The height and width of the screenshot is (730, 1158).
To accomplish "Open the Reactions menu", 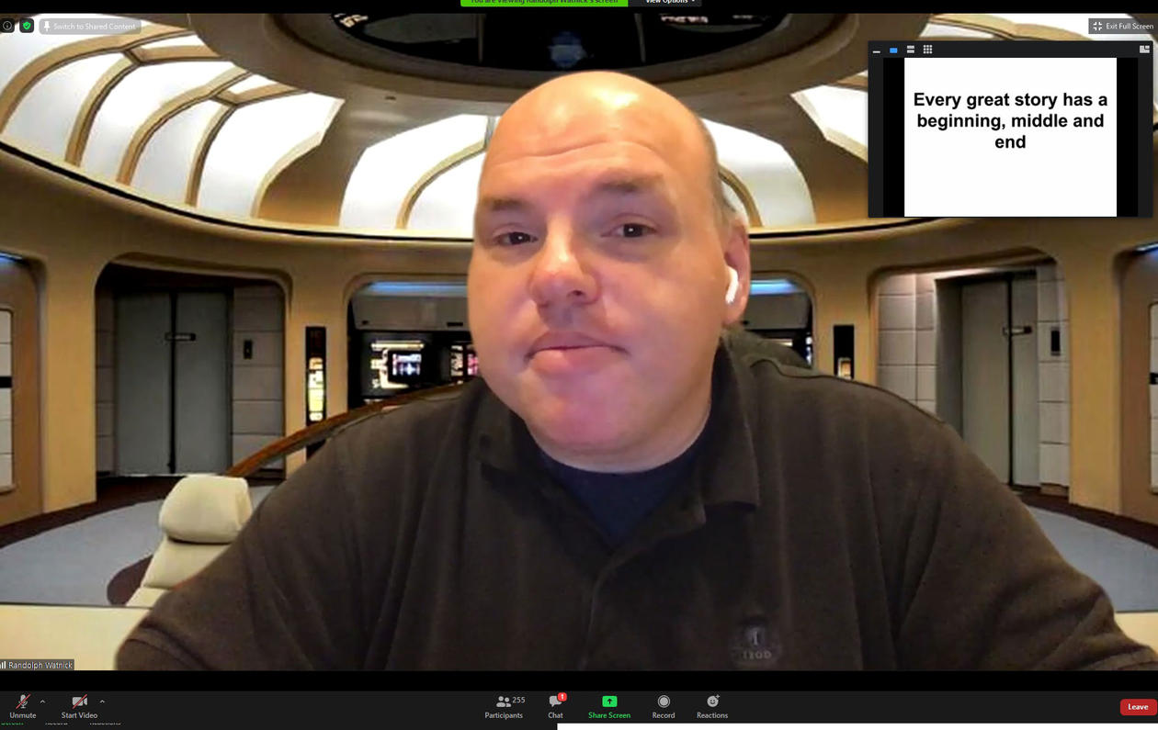I will click(711, 705).
